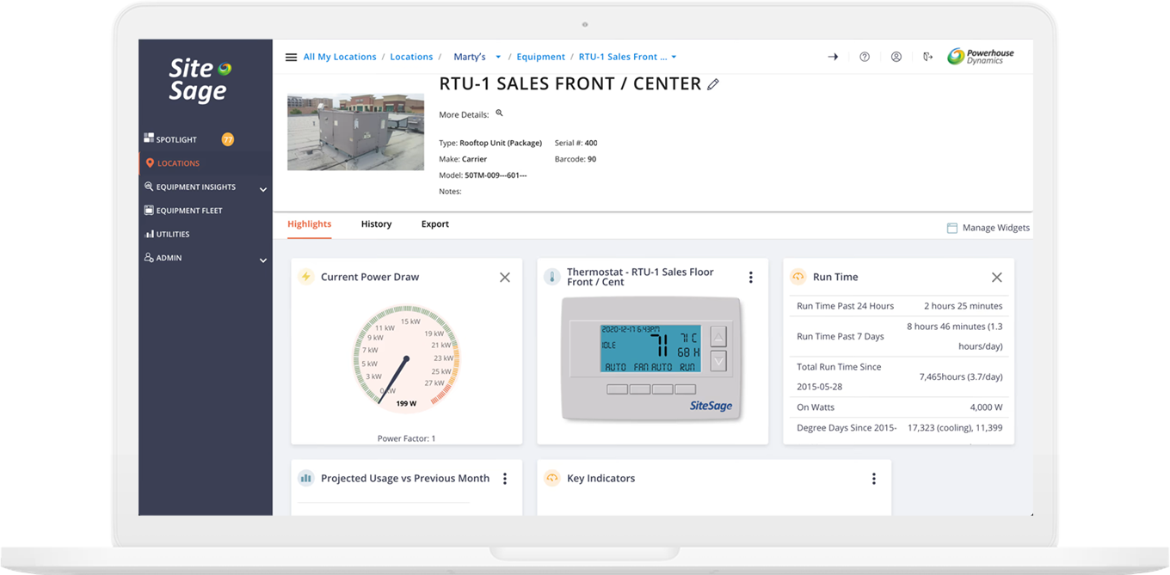Viewport: 1170px width, 575px height.
Task: Click the "Key Indicators" widget title
Action: [x=601, y=479]
